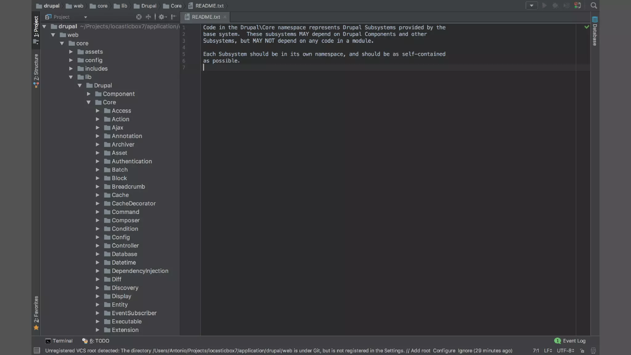Click the scroll from source target icon
The width and height of the screenshot is (631, 355).
point(139,17)
